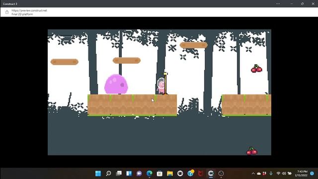Click the top-left floating wooden platform
Image resolution: width=318 pixels, height=179 pixels.
point(65,62)
